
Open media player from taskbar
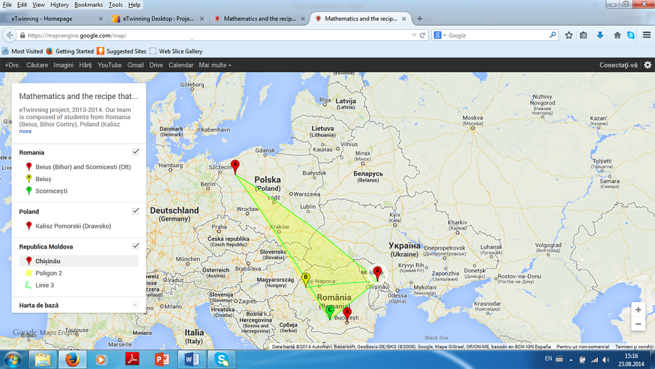click(102, 359)
